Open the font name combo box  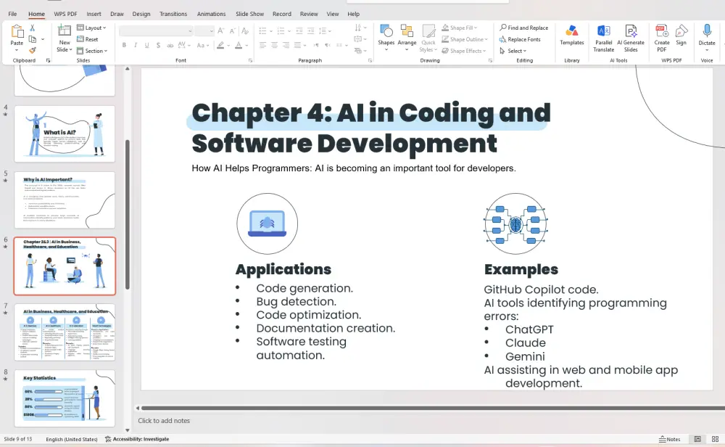pos(156,31)
